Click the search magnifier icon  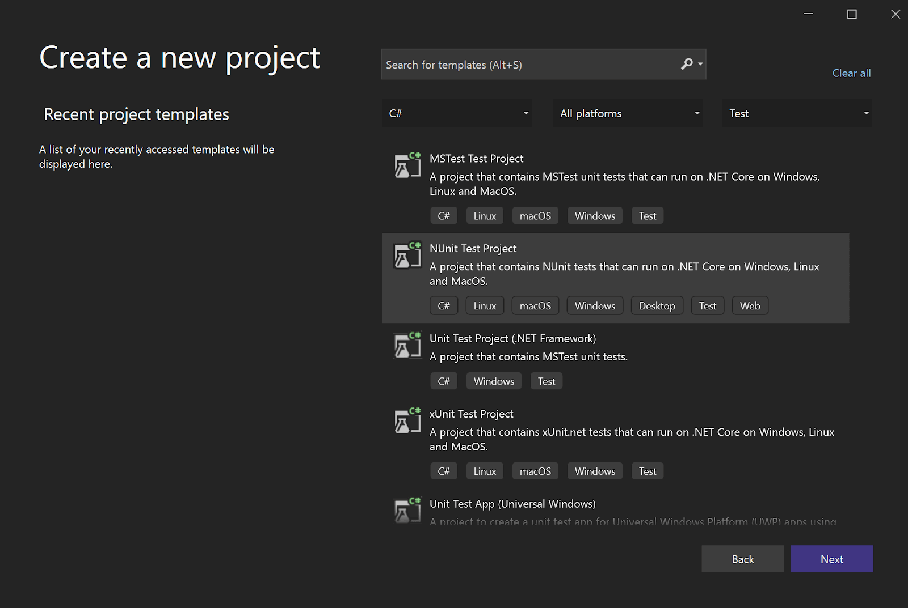687,65
